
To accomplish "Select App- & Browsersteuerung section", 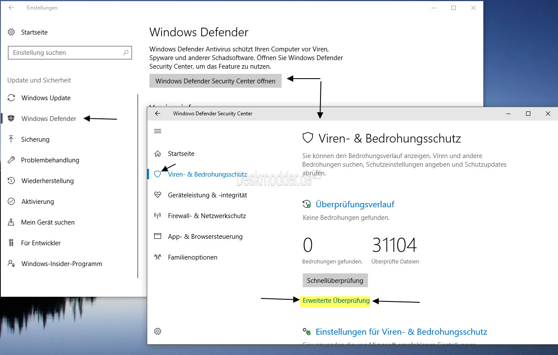I will click(x=205, y=237).
